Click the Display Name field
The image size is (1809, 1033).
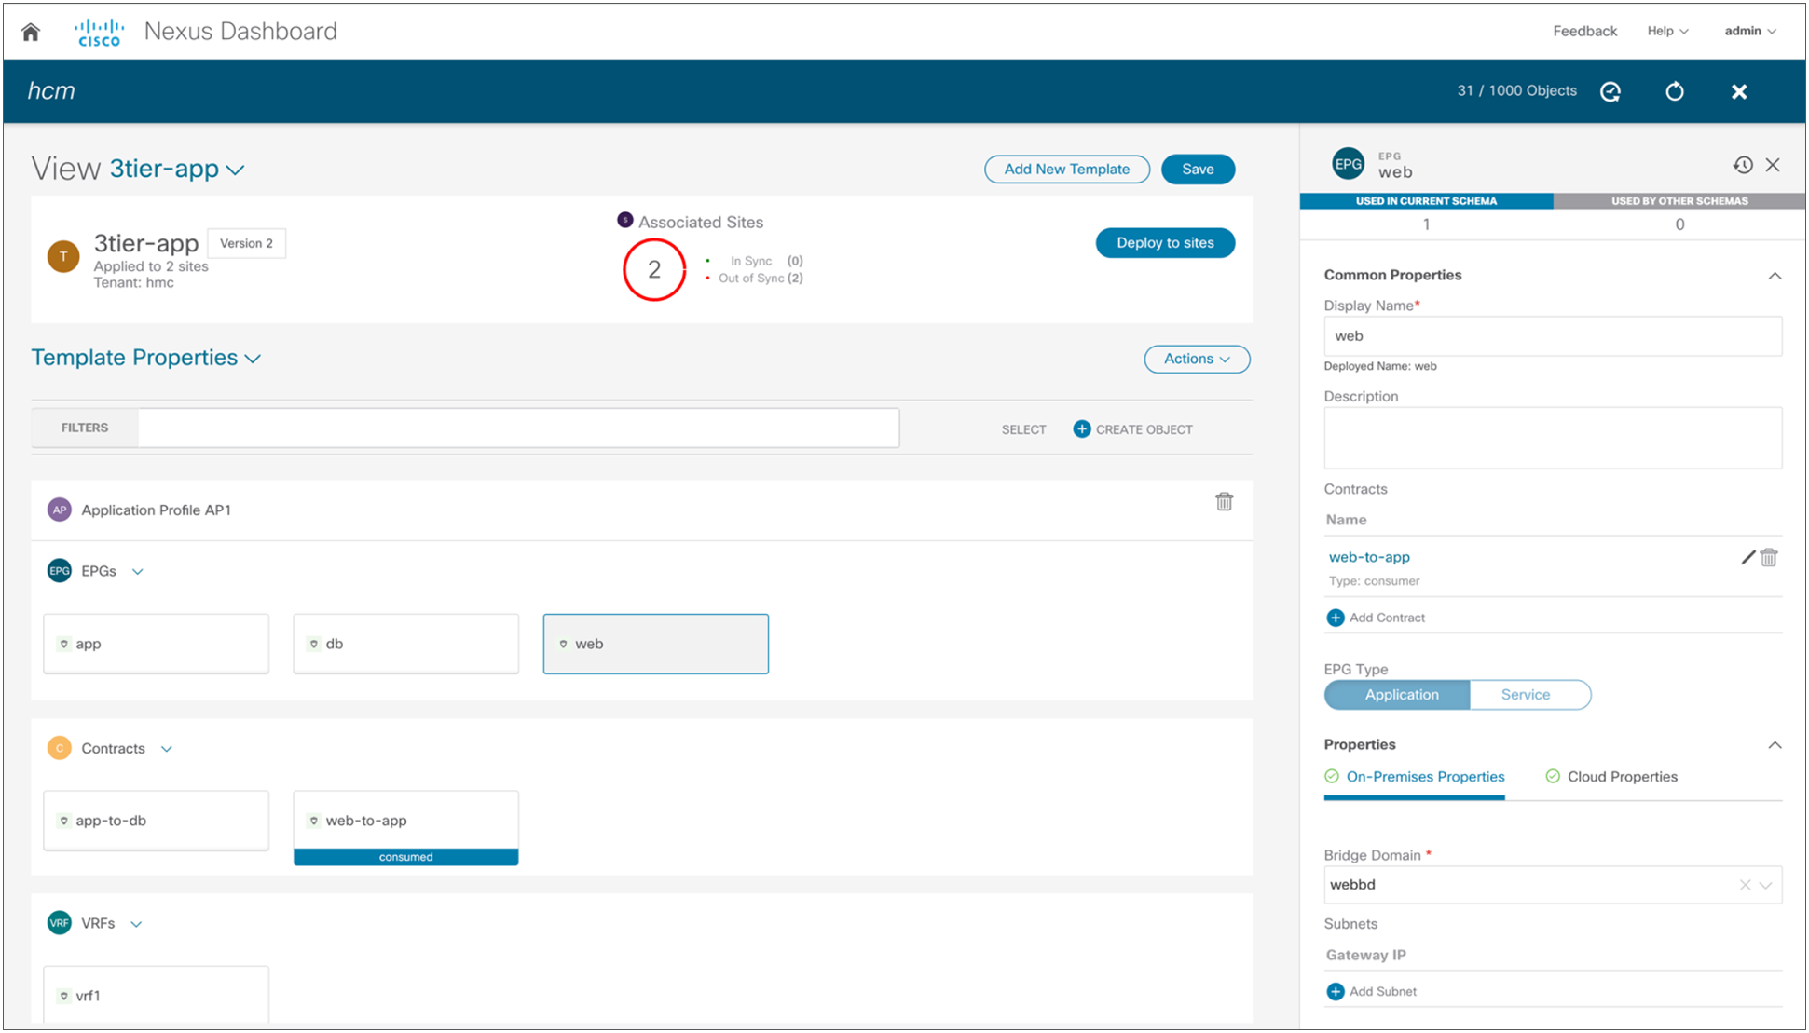(1553, 336)
